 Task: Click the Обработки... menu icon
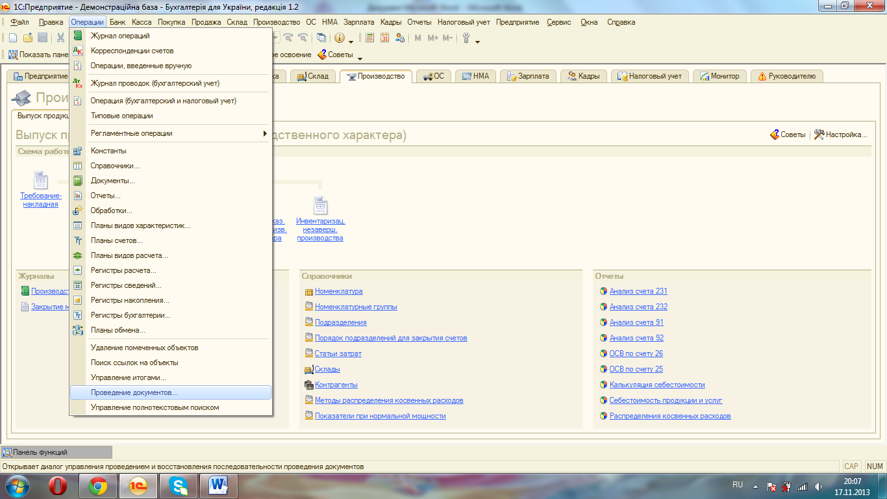coord(78,211)
